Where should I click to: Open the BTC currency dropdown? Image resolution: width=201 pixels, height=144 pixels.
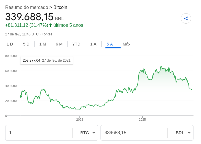pos(88,133)
